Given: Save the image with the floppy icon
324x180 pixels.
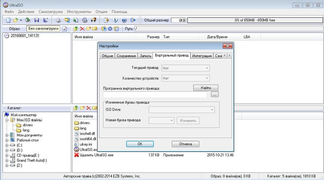Looking at the screenshot, I should coord(37,20).
